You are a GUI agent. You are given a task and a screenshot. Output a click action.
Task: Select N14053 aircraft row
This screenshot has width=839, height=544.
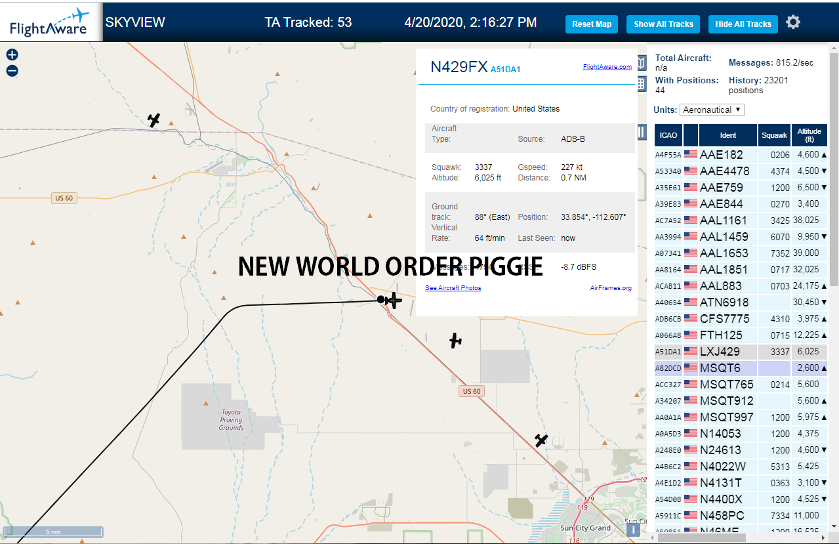click(741, 434)
